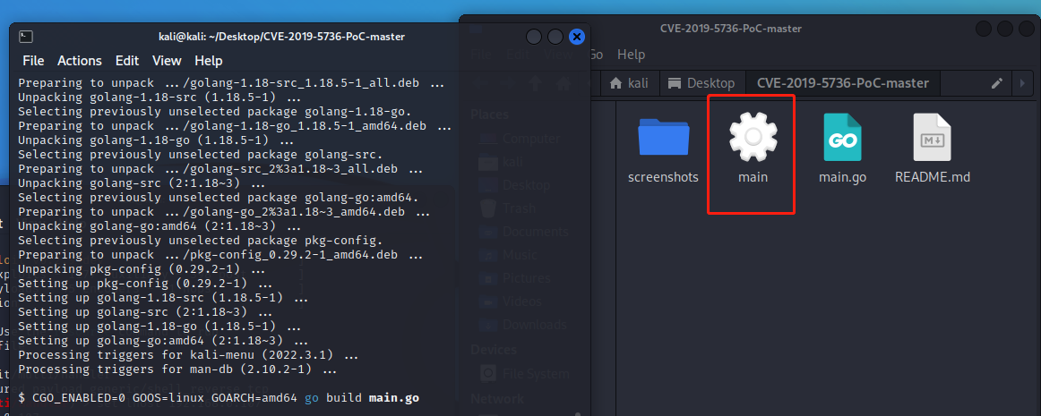Select the main.go Go source file

pos(842,149)
